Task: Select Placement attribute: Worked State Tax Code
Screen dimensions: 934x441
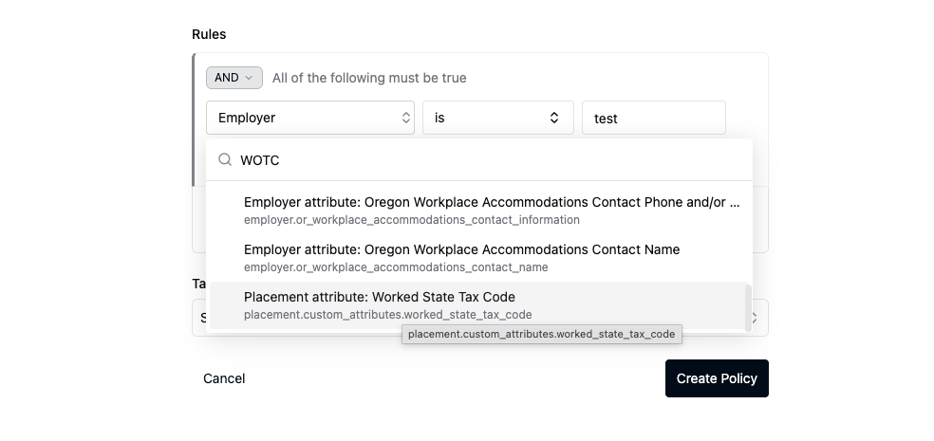Action: point(477,305)
